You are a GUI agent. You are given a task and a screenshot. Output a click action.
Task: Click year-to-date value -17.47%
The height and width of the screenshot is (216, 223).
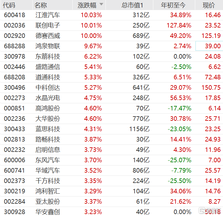coord(180,108)
